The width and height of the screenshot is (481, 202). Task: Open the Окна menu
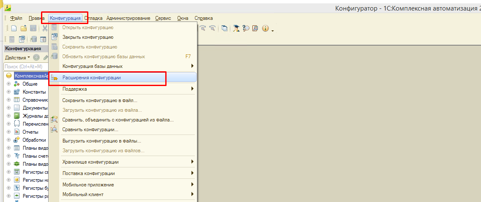183,18
